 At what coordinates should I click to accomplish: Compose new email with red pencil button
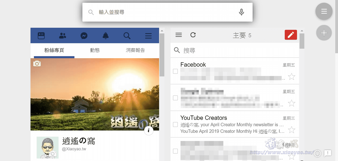pyautogui.click(x=291, y=35)
